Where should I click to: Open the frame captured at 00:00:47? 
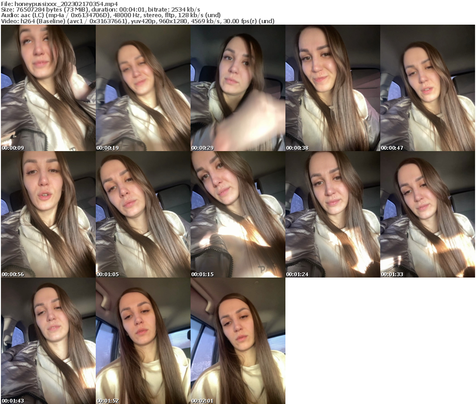(428, 87)
